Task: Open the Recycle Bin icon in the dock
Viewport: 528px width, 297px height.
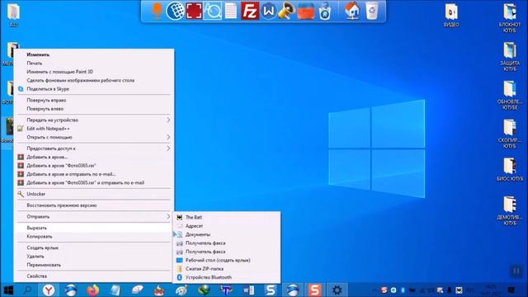Action: pyautogui.click(x=372, y=11)
